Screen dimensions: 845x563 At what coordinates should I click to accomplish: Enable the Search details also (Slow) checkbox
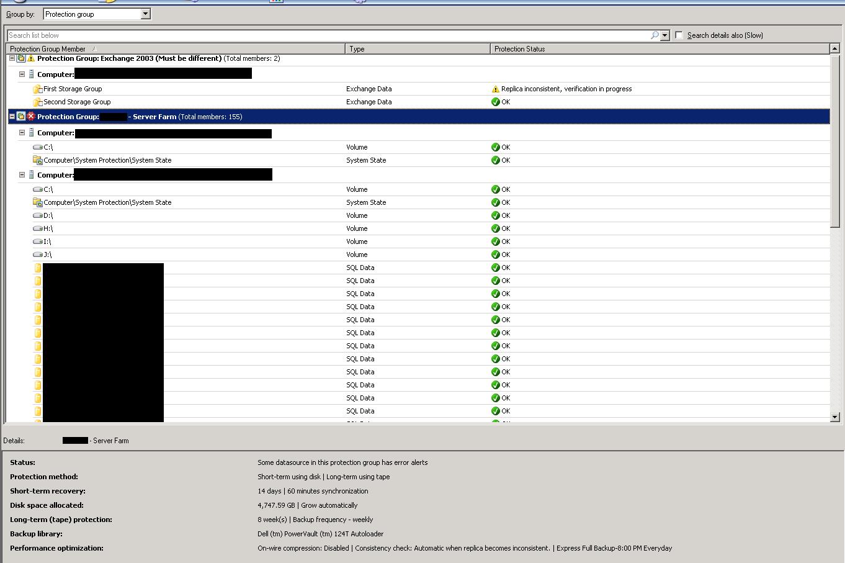click(679, 35)
